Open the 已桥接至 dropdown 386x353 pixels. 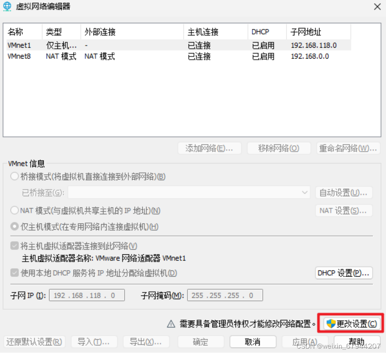pyautogui.click(x=189, y=192)
